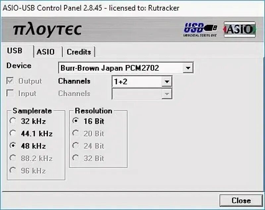The image size is (265, 210).
Task: Choose 16 Bit resolution
Action: 76,121
